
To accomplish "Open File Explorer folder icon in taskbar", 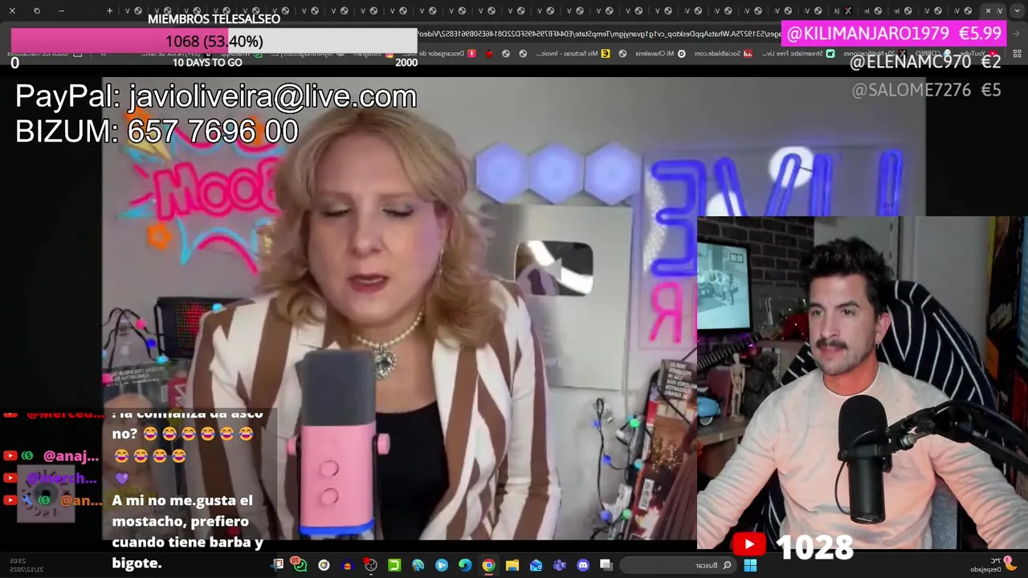I will point(512,565).
